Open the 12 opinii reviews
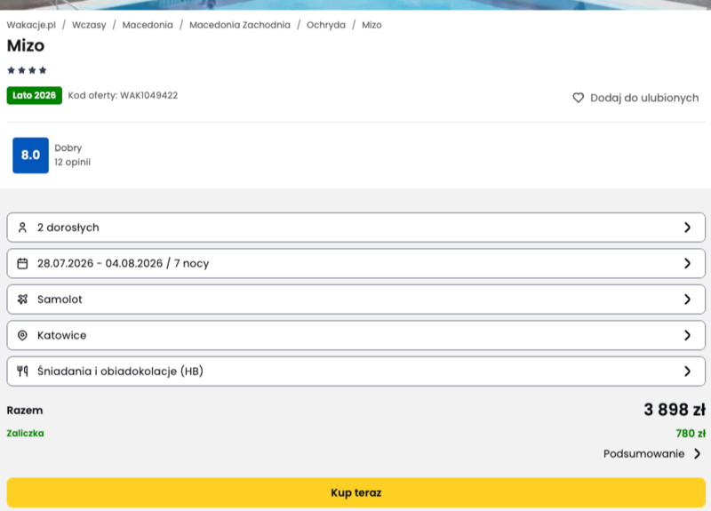 (72, 162)
